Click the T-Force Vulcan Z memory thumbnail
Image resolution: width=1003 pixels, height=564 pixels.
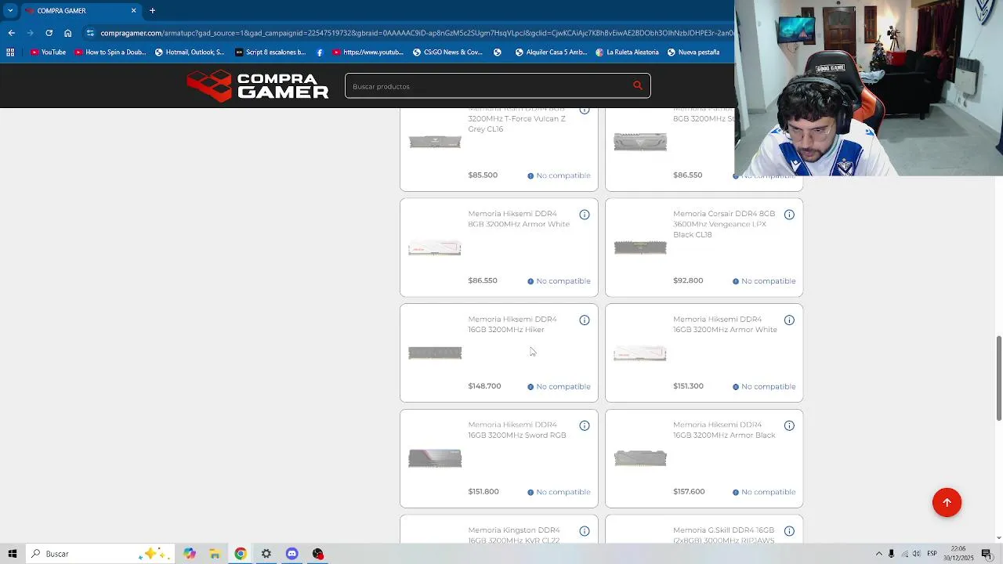click(x=435, y=142)
